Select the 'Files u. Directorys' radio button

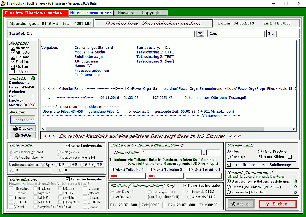tap(260, 152)
